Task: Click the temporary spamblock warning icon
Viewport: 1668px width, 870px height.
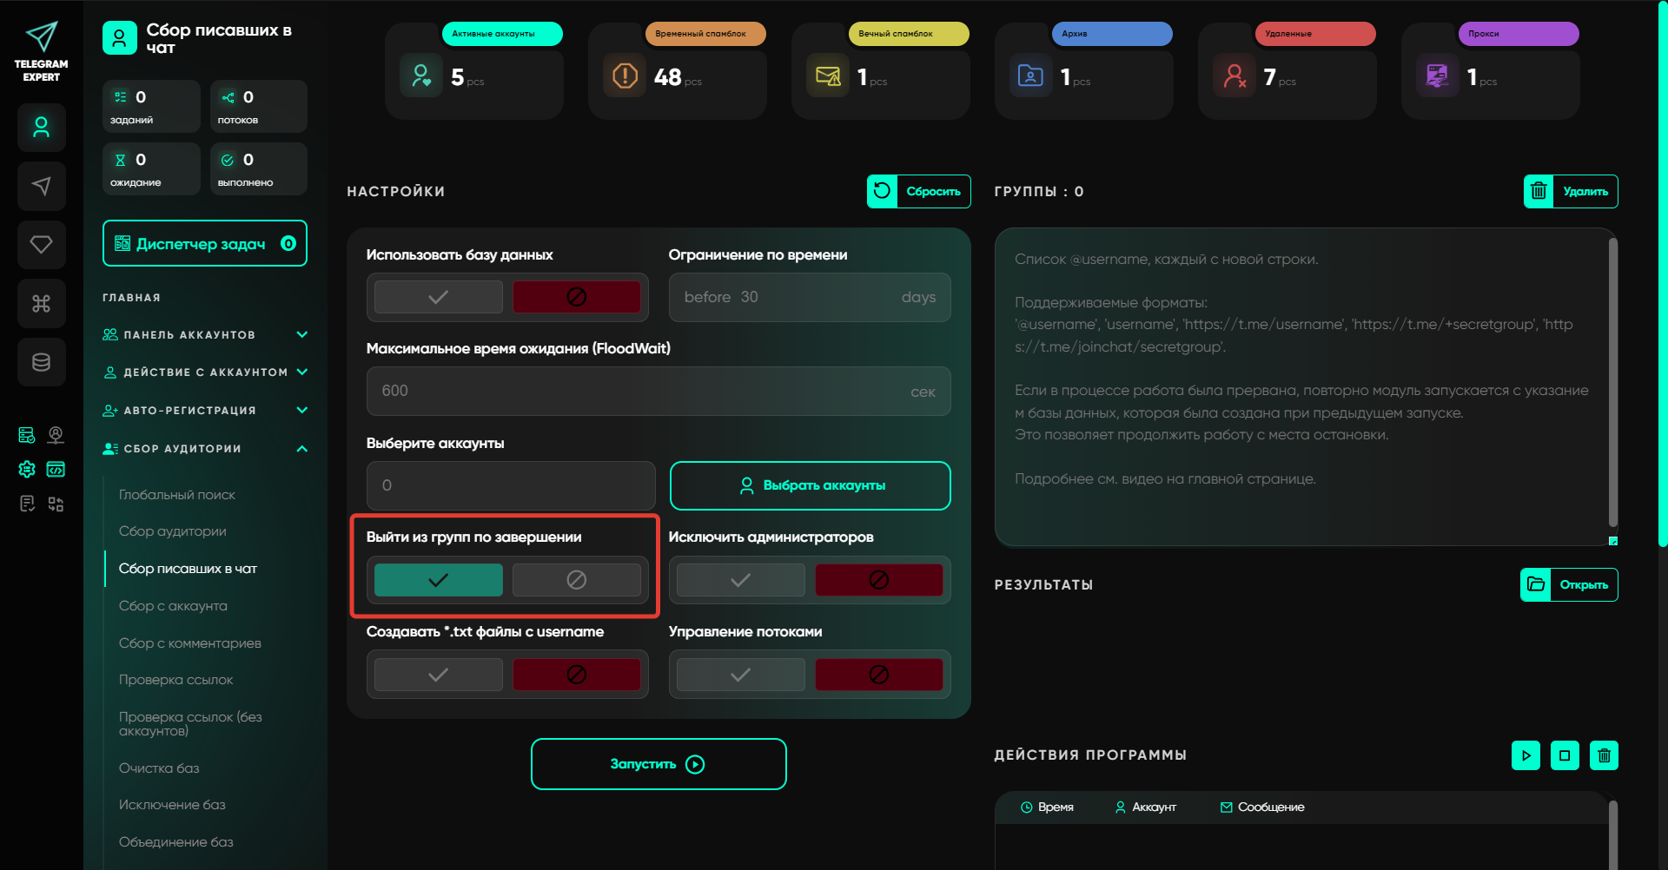Action: pos(625,76)
